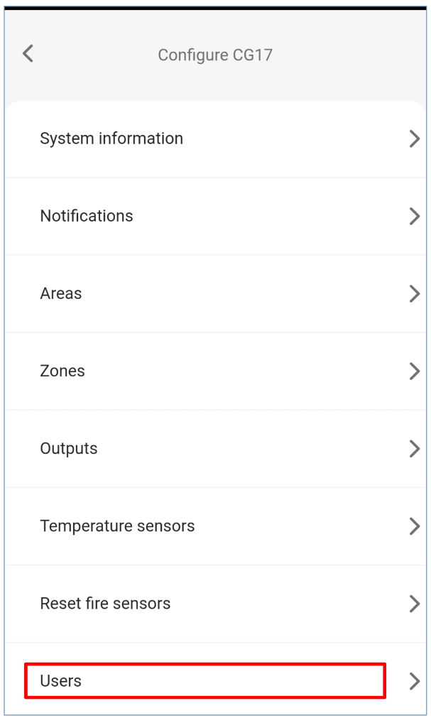Choose the Outputs menu item
The image size is (431, 723).
click(x=69, y=448)
